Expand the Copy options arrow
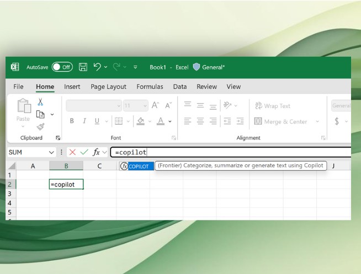 point(52,114)
